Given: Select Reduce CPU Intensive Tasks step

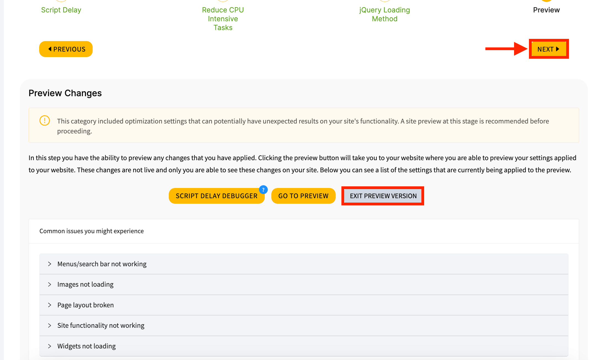Looking at the screenshot, I should pyautogui.click(x=223, y=19).
